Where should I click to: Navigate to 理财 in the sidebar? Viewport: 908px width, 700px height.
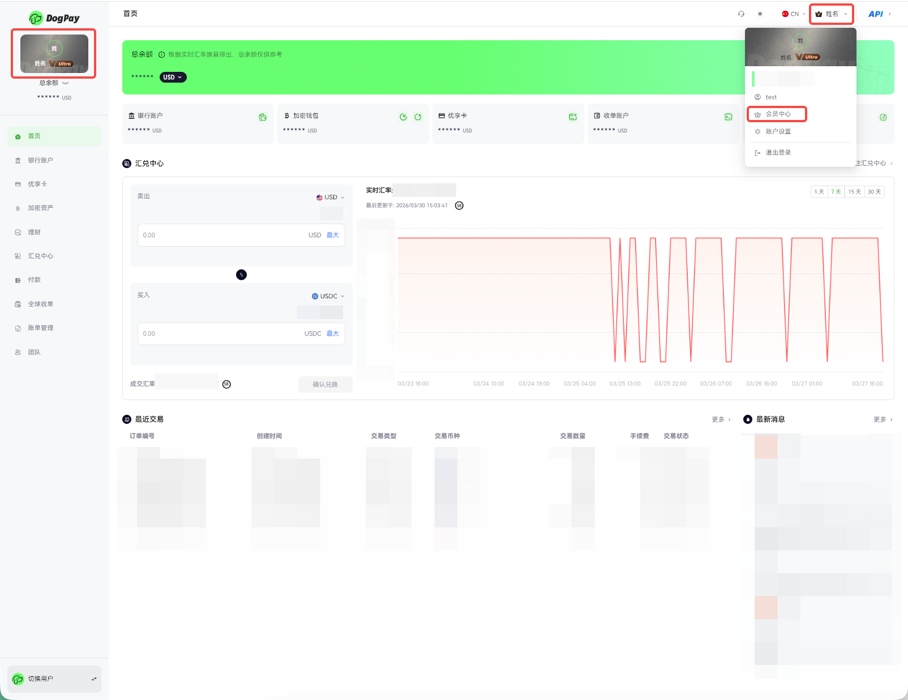click(54, 233)
